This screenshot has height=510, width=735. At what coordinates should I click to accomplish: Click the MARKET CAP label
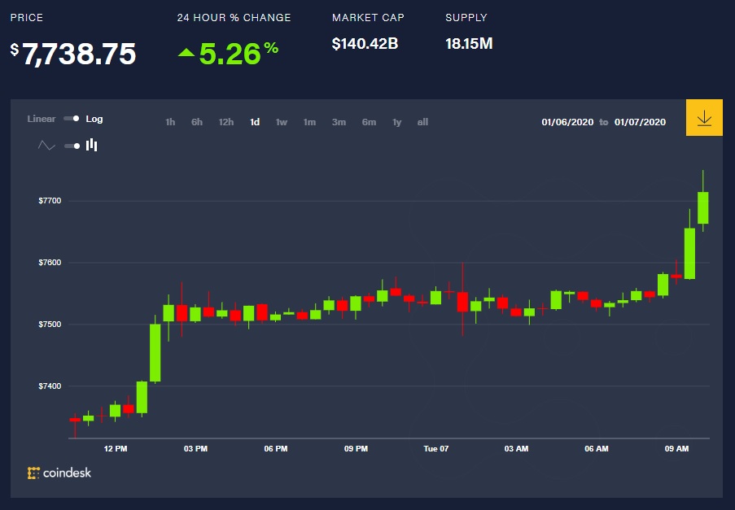coord(368,18)
